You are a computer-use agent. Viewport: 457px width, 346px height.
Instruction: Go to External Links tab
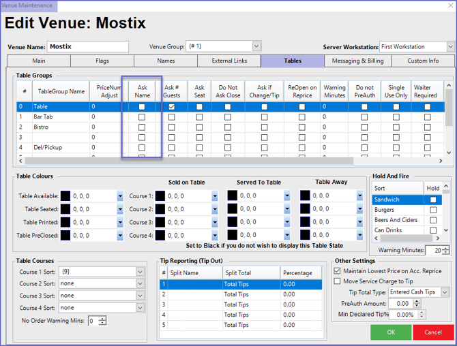pos(229,61)
